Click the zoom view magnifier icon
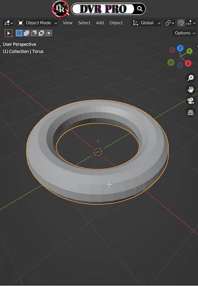 [x=190, y=78]
